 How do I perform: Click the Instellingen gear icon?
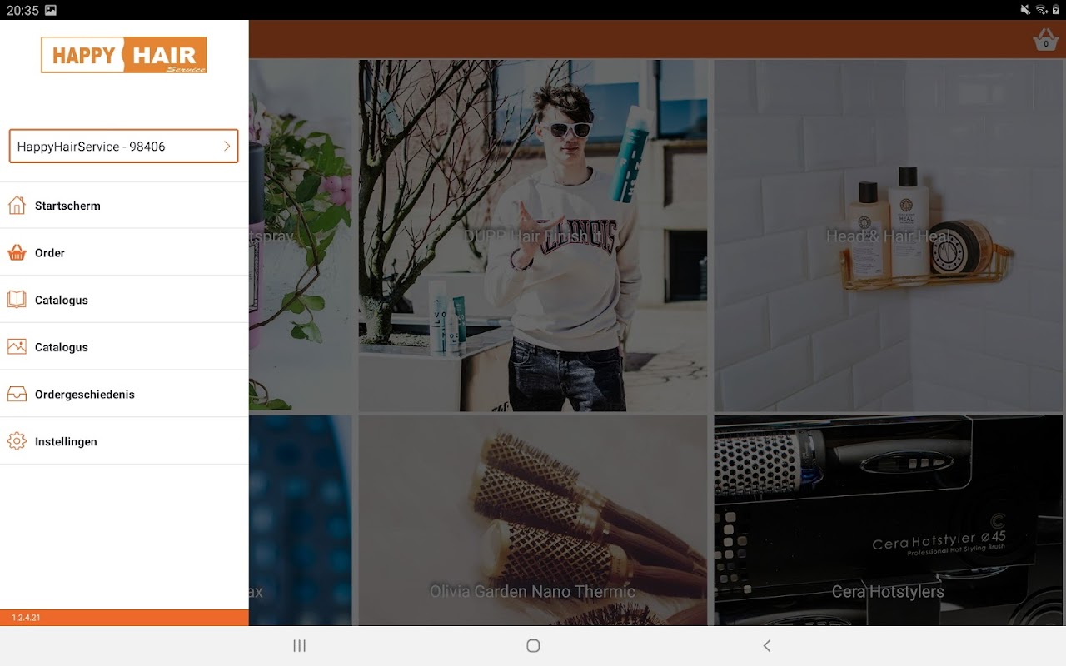coord(17,441)
